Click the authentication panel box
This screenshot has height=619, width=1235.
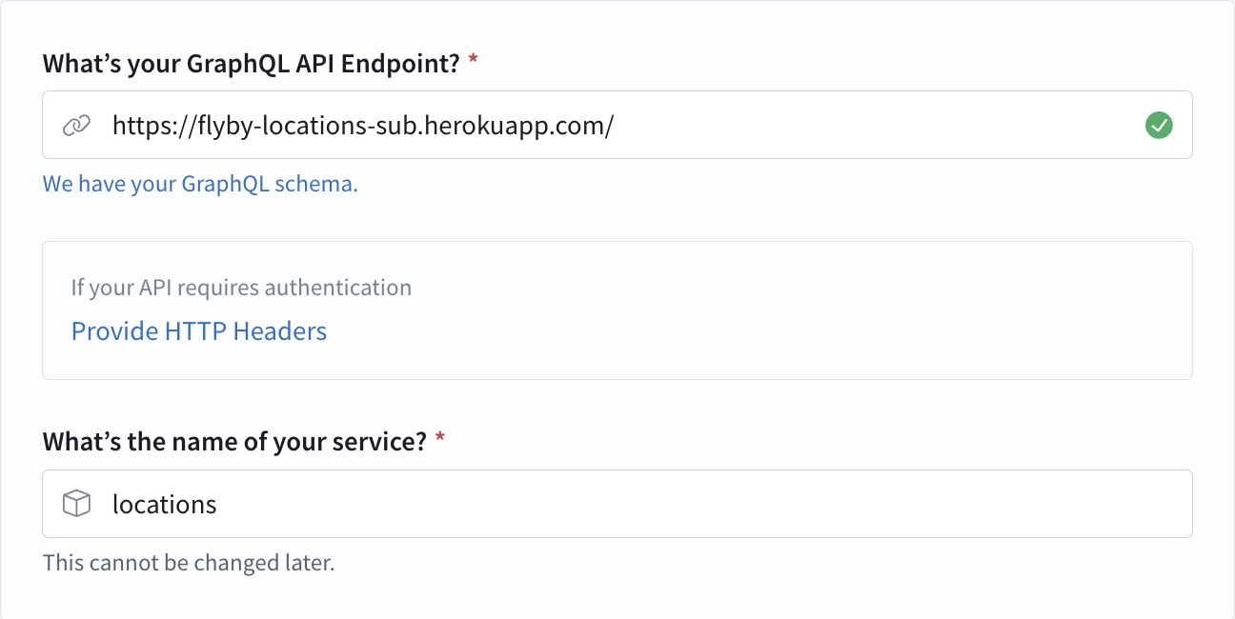click(617, 310)
